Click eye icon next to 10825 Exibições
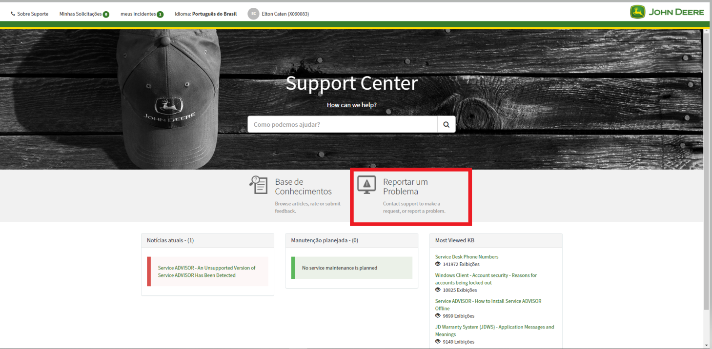712x349 pixels. [438, 290]
